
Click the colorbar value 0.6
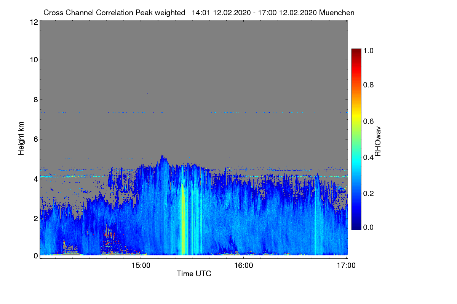(x=369, y=121)
